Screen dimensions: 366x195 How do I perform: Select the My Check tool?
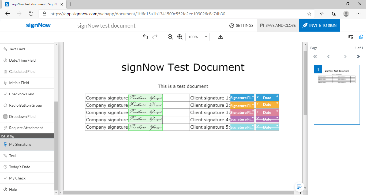[x=27, y=178]
